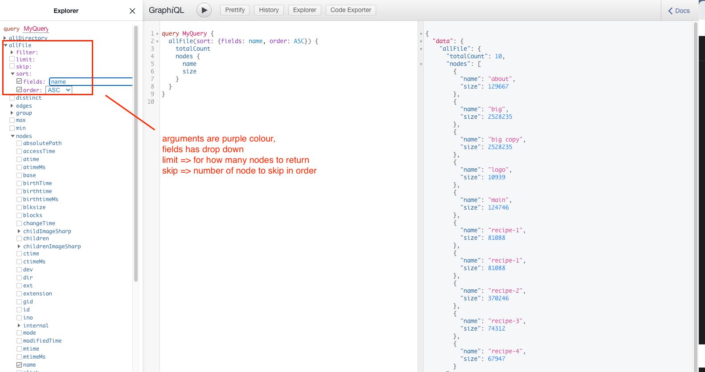Uncheck the order sort checkbox
This screenshot has width=705, height=372.
point(19,89)
